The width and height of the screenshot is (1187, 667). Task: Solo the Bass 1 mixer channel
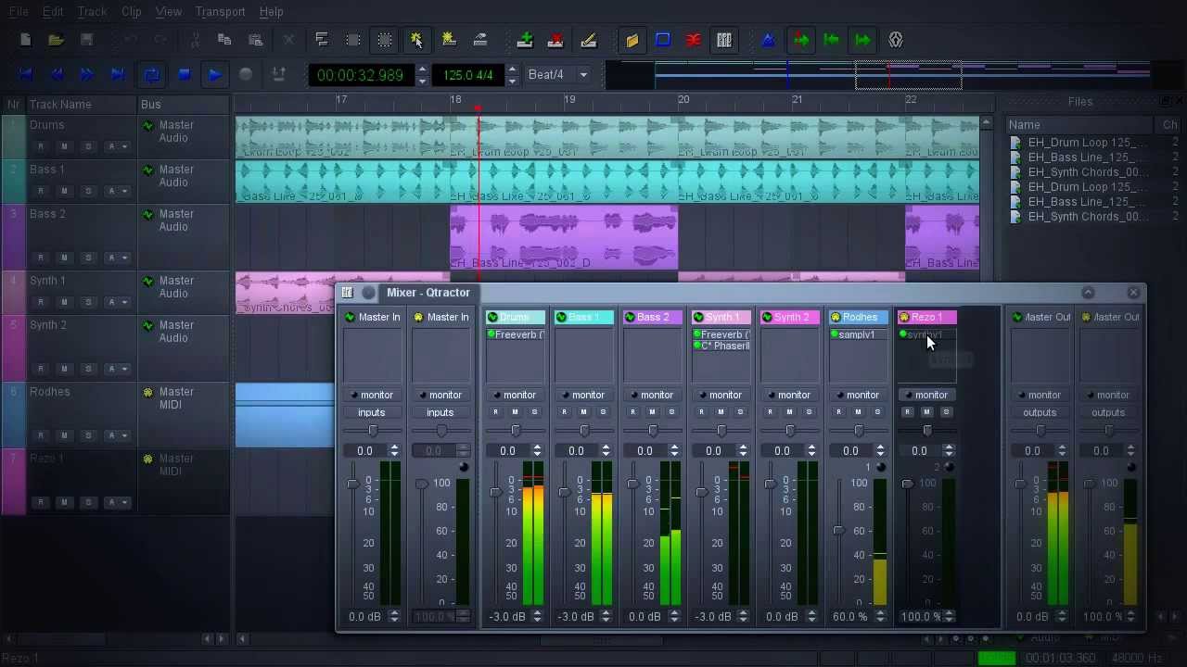coord(604,412)
